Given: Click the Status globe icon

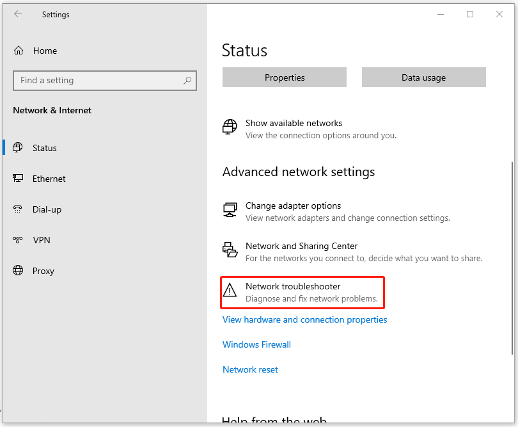Looking at the screenshot, I should pyautogui.click(x=19, y=148).
